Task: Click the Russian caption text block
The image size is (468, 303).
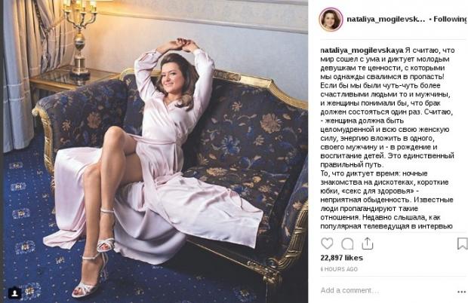Action: [387, 138]
